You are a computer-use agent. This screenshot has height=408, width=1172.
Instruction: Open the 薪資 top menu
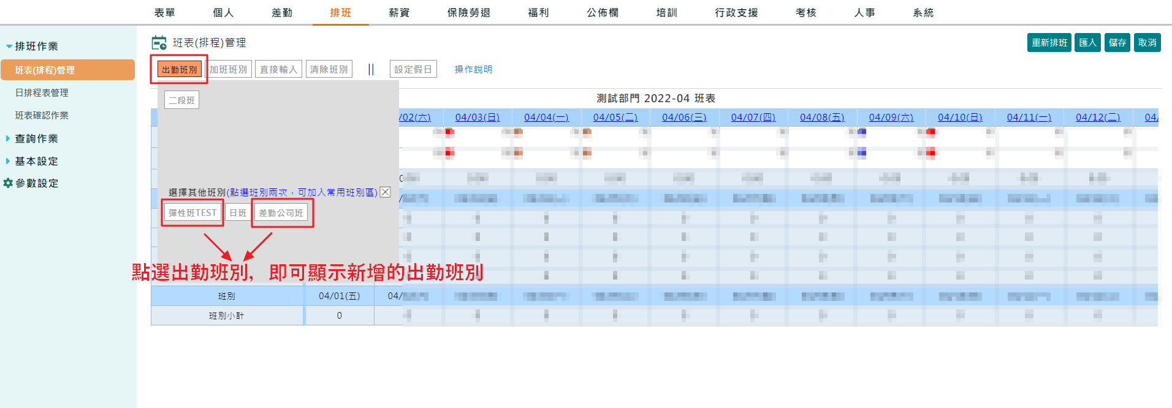(x=399, y=13)
